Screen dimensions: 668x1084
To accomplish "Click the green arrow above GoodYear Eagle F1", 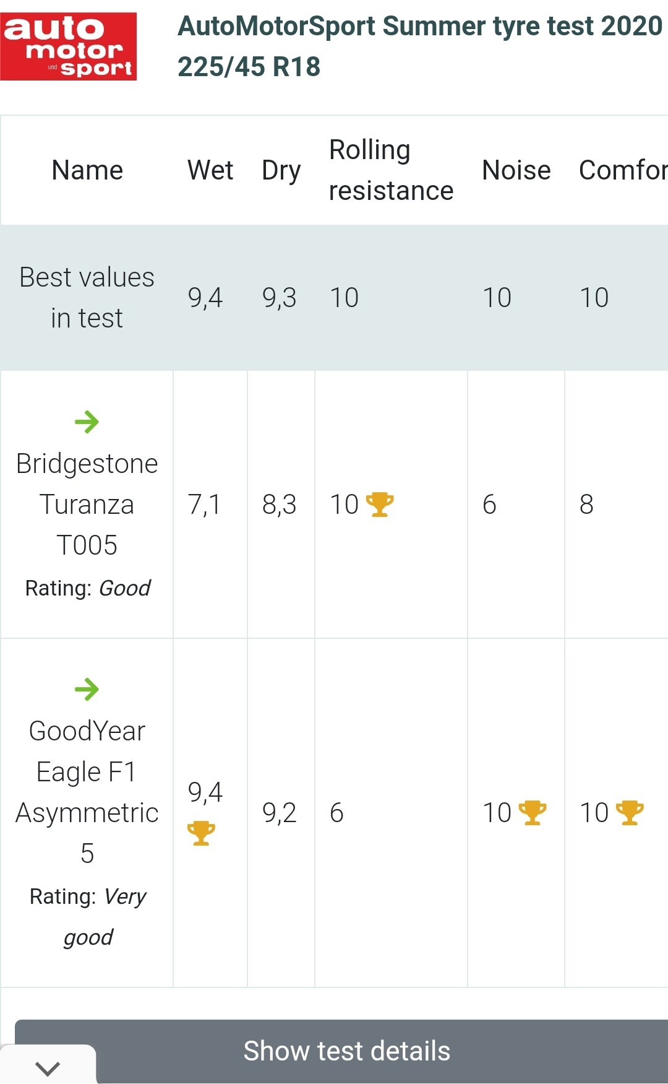I will [x=87, y=689].
